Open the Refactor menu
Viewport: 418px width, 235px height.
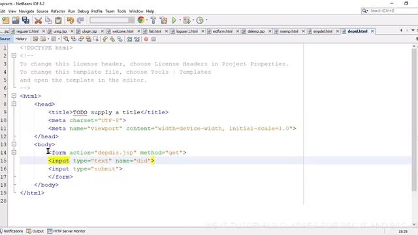point(58,11)
